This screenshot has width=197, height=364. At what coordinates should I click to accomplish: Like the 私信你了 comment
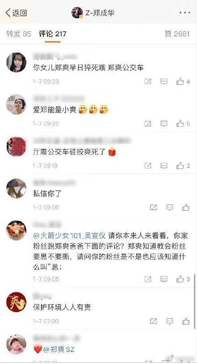[x=186, y=207]
